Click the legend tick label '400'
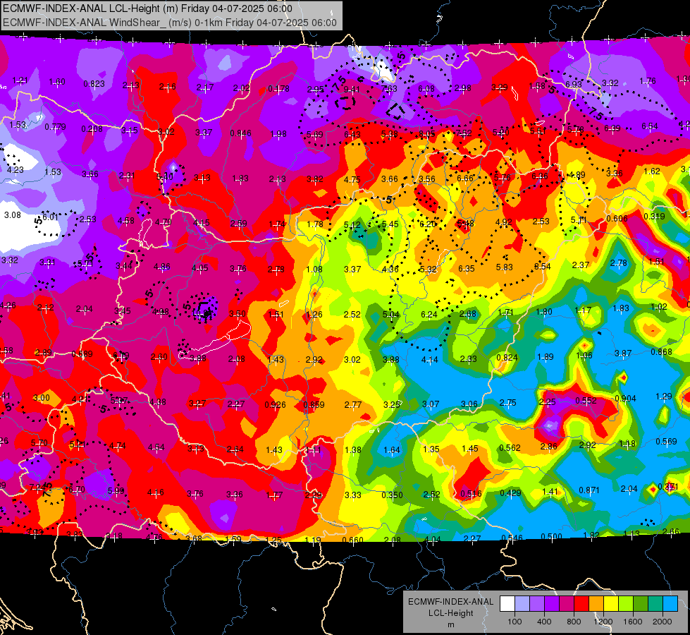The height and width of the screenshot is (635, 690). point(544,622)
